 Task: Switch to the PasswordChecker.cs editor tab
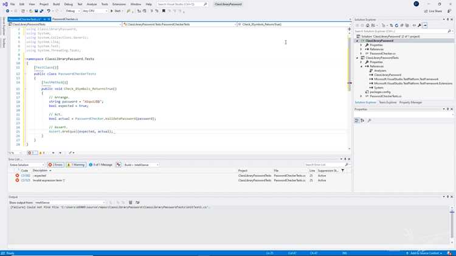[x=65, y=19]
